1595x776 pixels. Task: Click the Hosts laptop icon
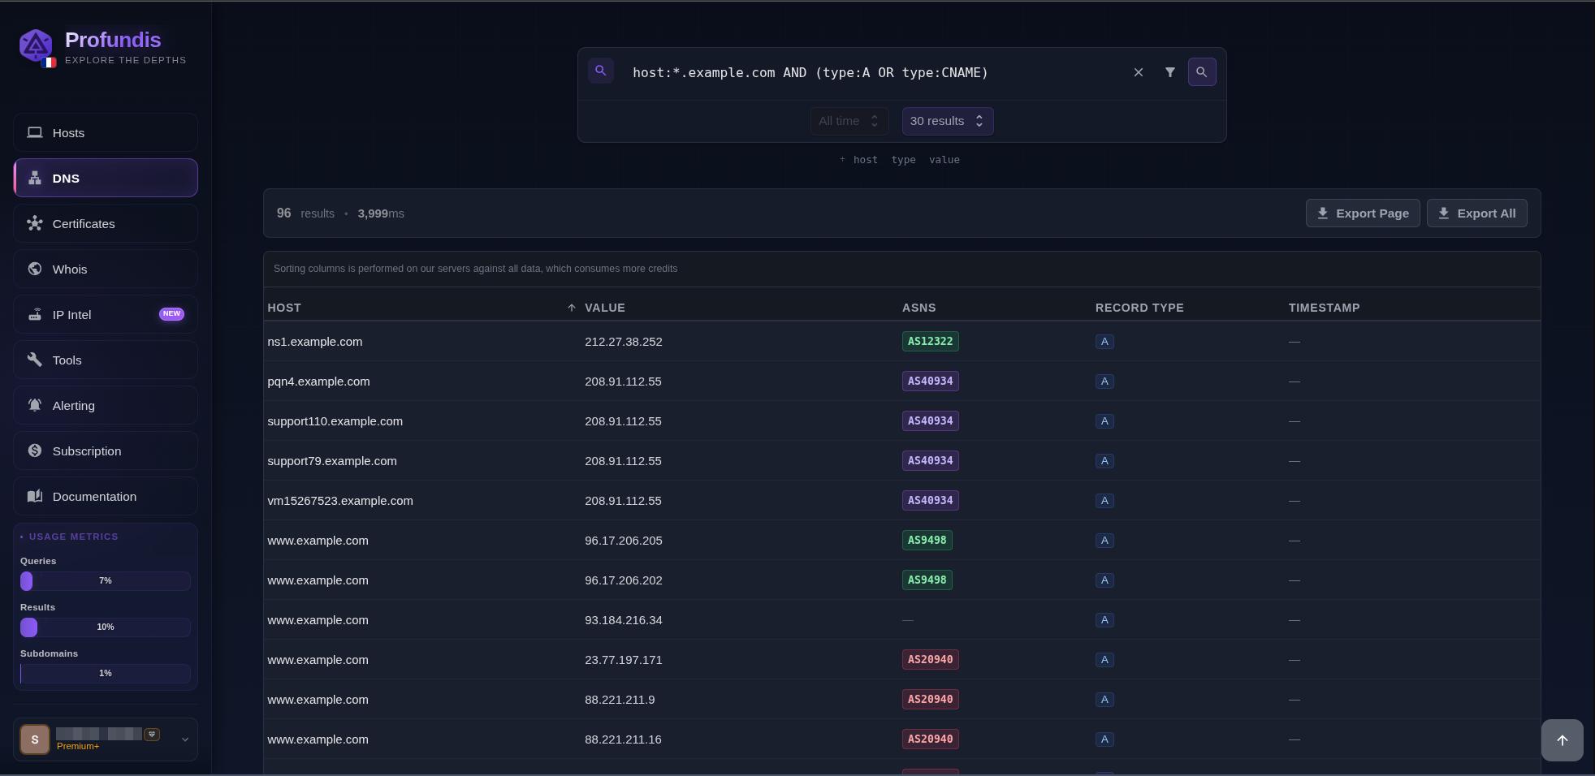35,132
